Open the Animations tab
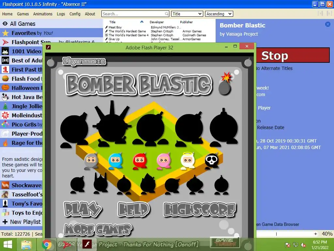The image size is (334, 251). click(43, 14)
